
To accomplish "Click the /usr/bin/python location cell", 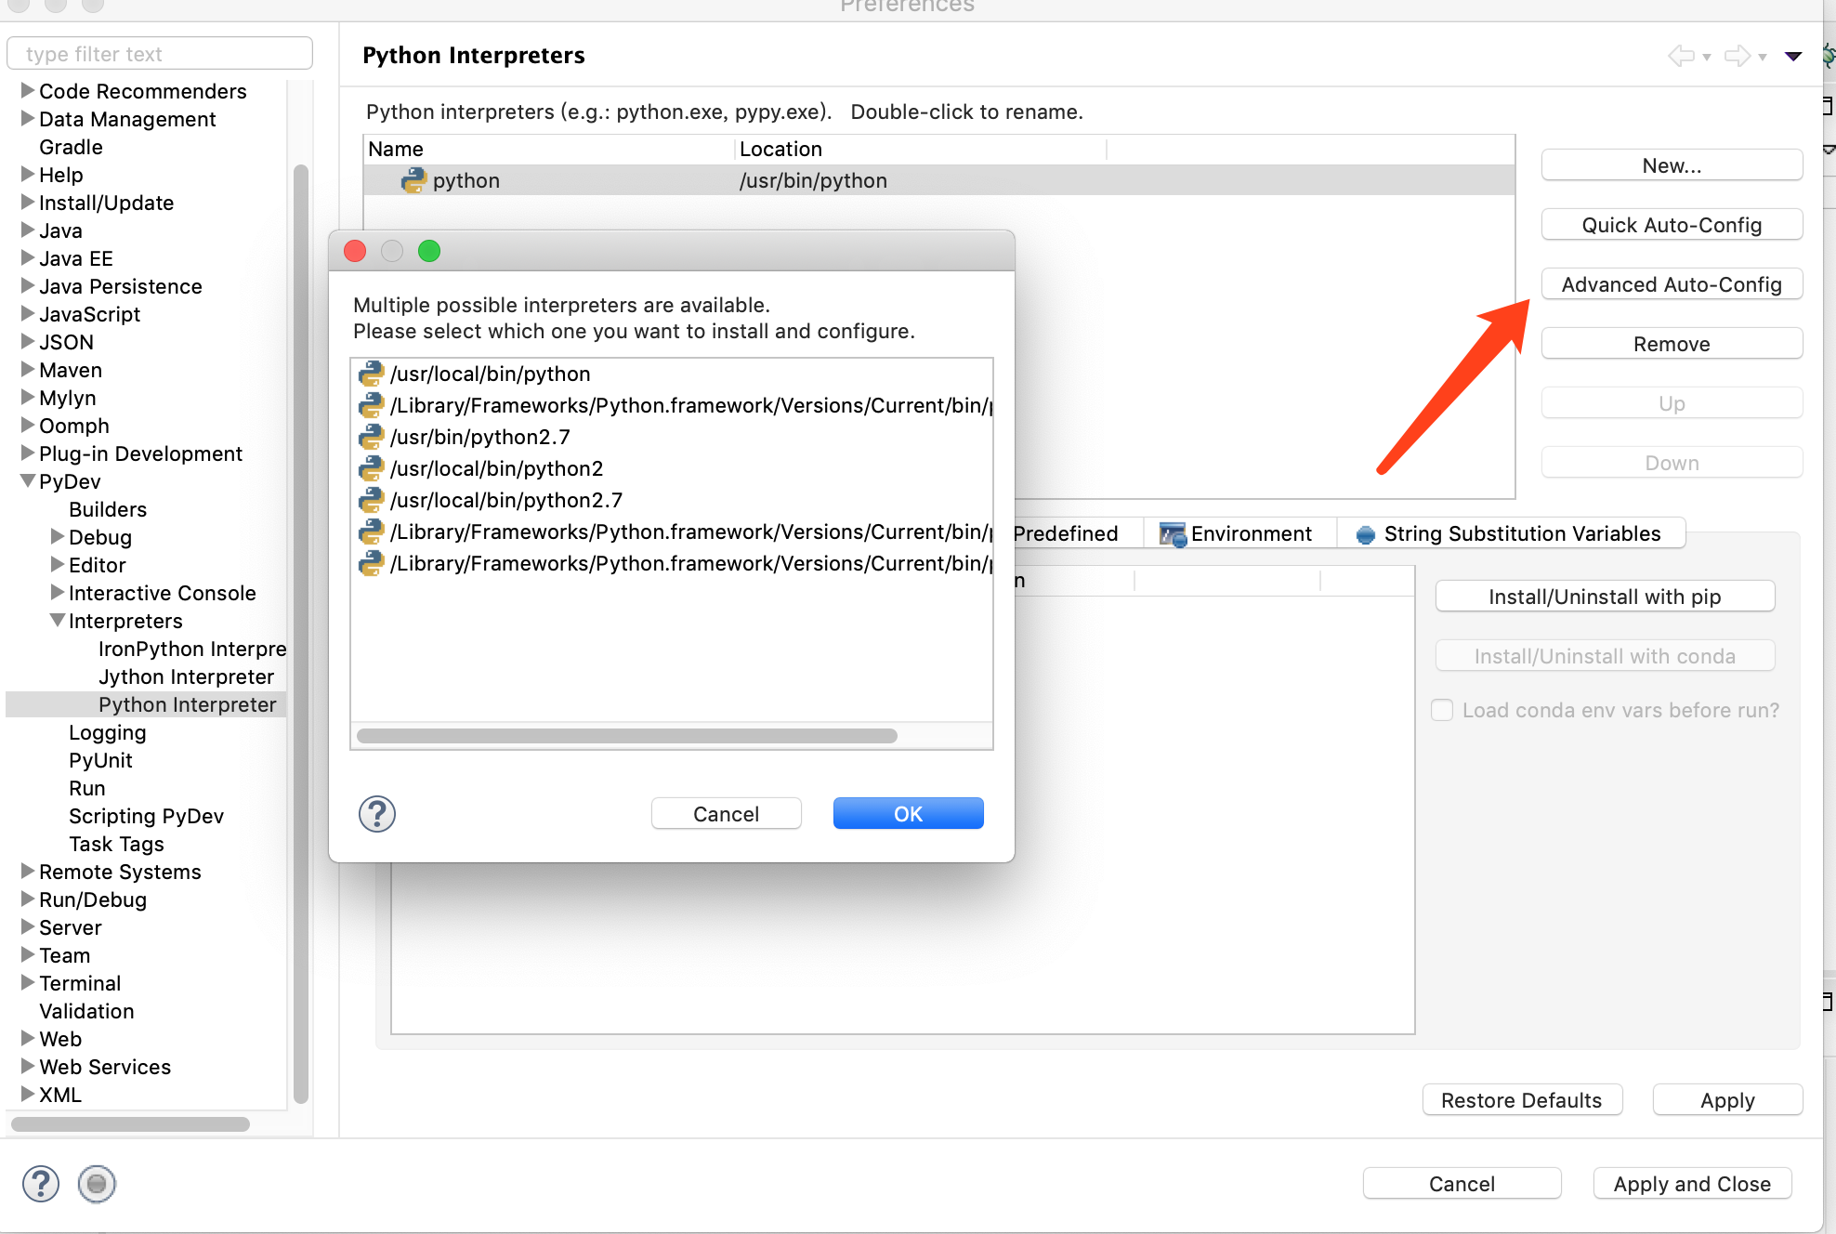I will (x=813, y=180).
